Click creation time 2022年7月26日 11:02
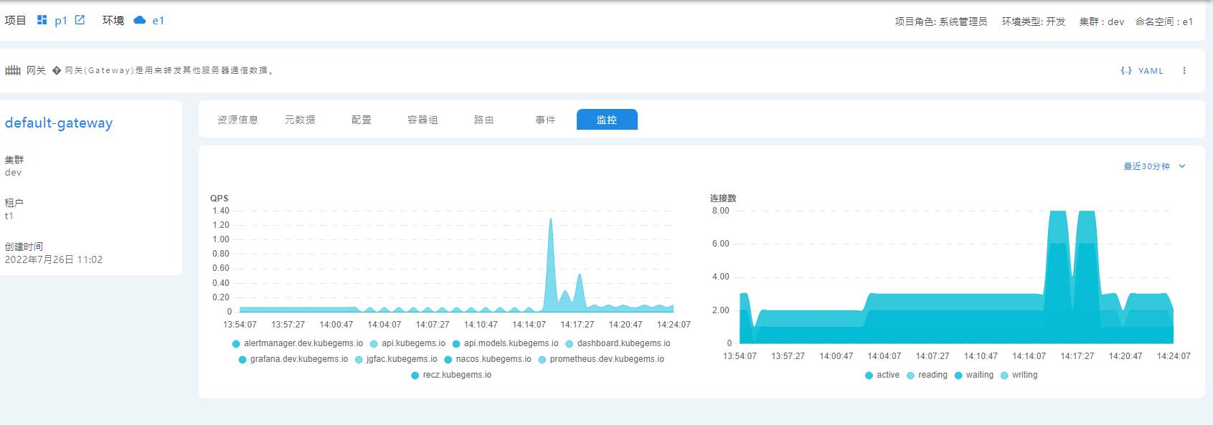 point(54,259)
